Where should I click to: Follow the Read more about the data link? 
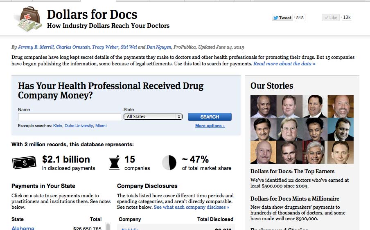pyautogui.click(x=284, y=64)
